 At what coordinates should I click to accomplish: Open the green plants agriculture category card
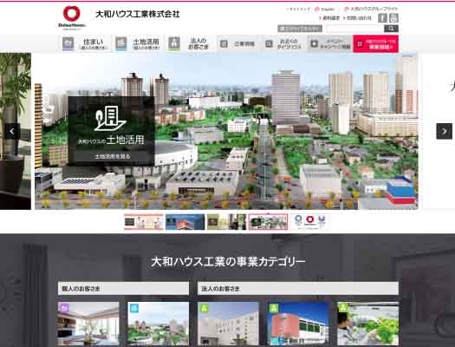tap(368, 324)
